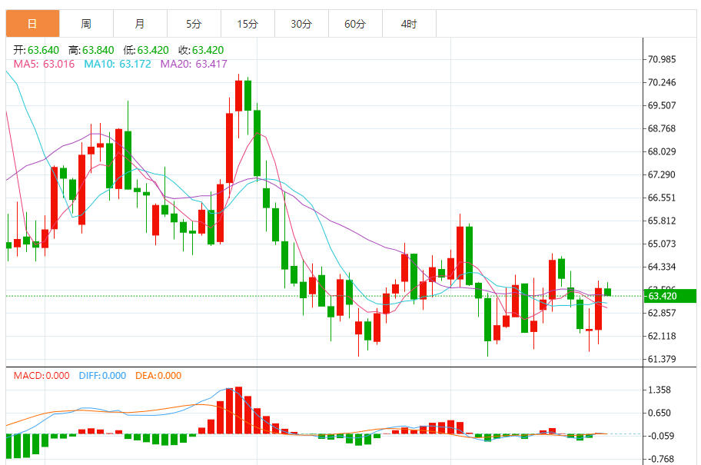Click the MA10: 63.172 label
The width and height of the screenshot is (701, 465).
tap(118, 64)
